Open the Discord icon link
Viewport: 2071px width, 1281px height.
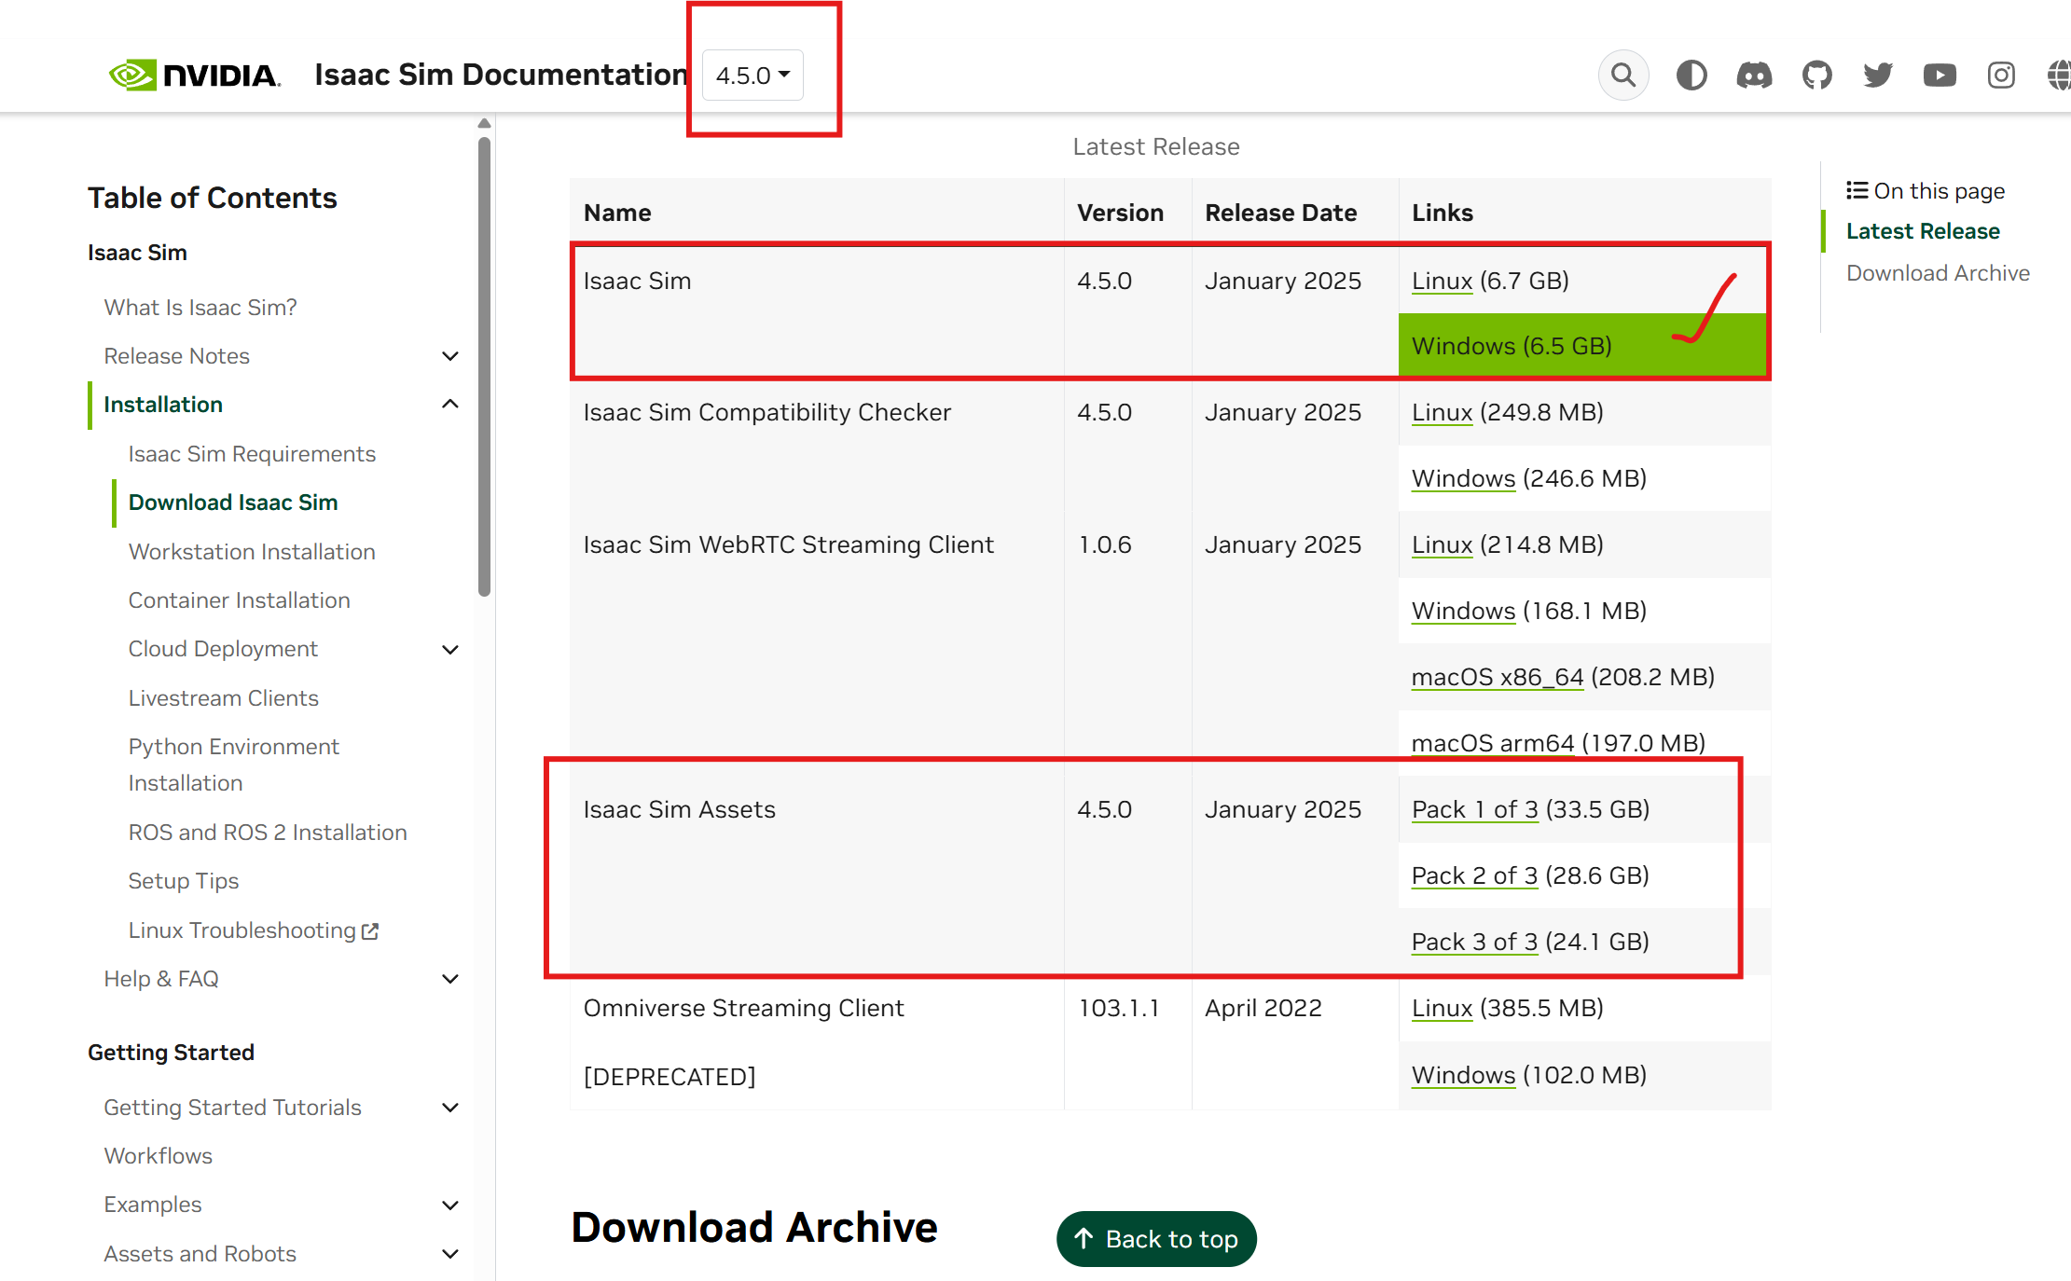click(1754, 75)
